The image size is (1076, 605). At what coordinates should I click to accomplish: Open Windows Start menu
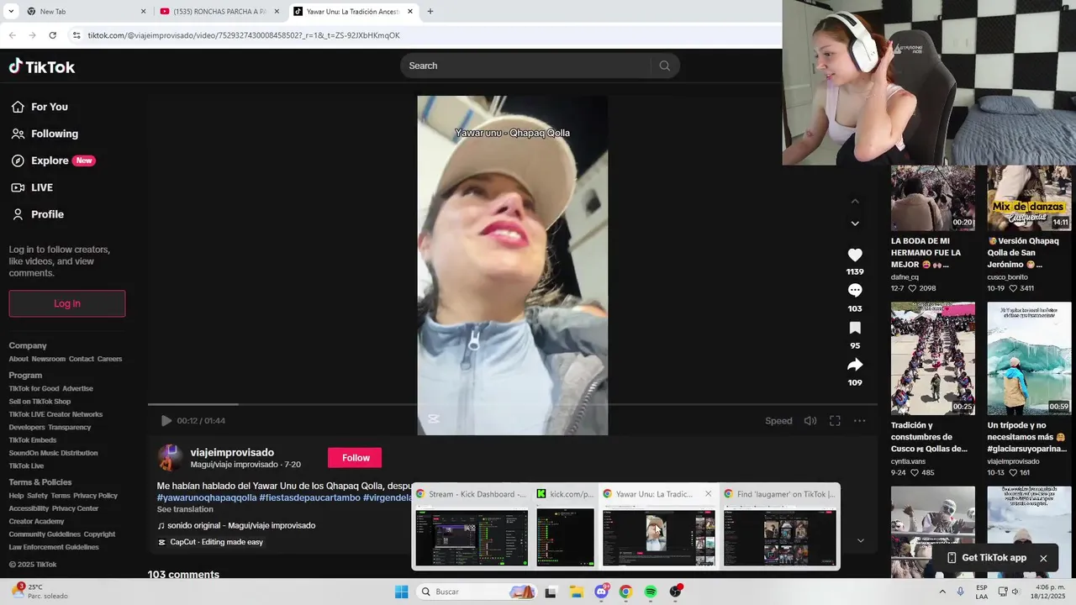(x=401, y=592)
